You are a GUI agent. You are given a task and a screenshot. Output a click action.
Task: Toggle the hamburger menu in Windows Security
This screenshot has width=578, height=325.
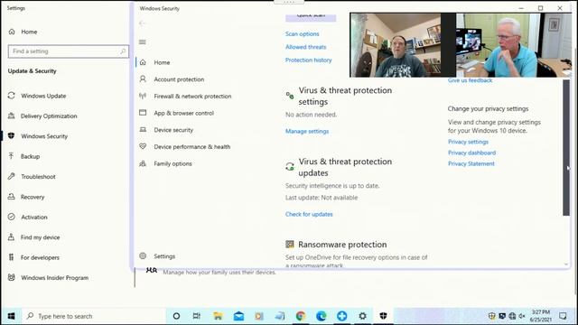(x=143, y=42)
